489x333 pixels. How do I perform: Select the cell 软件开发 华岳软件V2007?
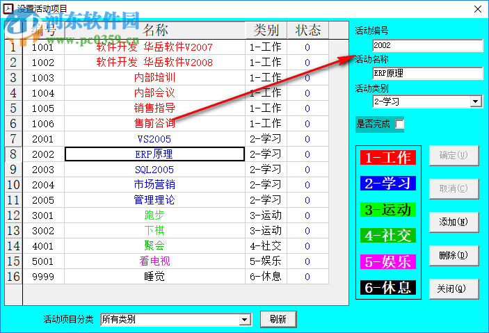[x=154, y=47]
